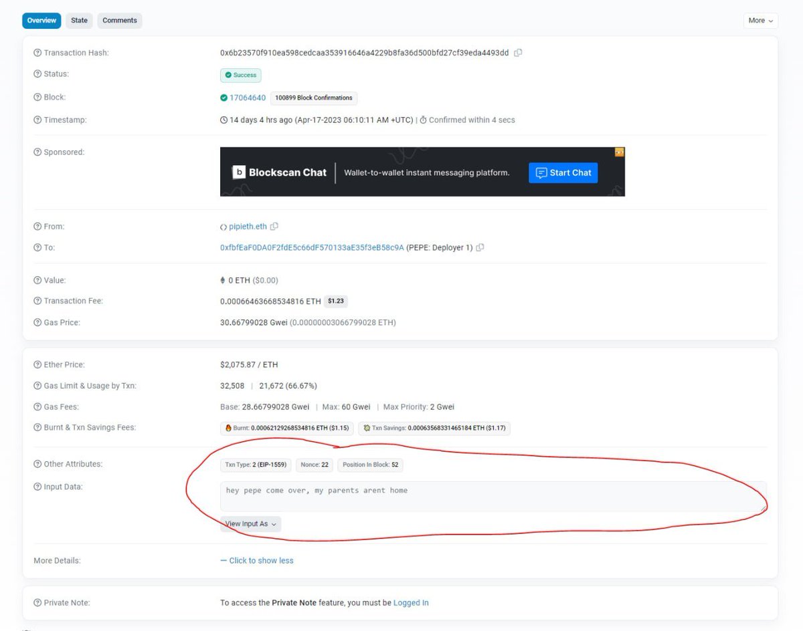Open the More dropdown menu
This screenshot has width=803, height=631.
pos(760,21)
